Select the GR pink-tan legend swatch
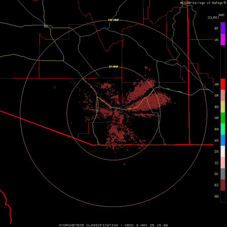The width and height of the screenshot is (227, 227). point(223,96)
